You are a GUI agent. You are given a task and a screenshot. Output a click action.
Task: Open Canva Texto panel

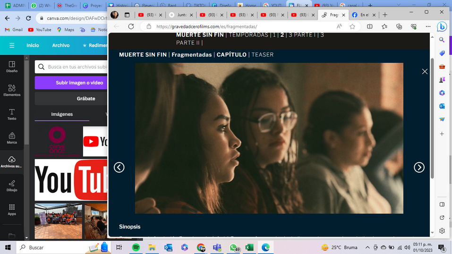[x=12, y=114]
